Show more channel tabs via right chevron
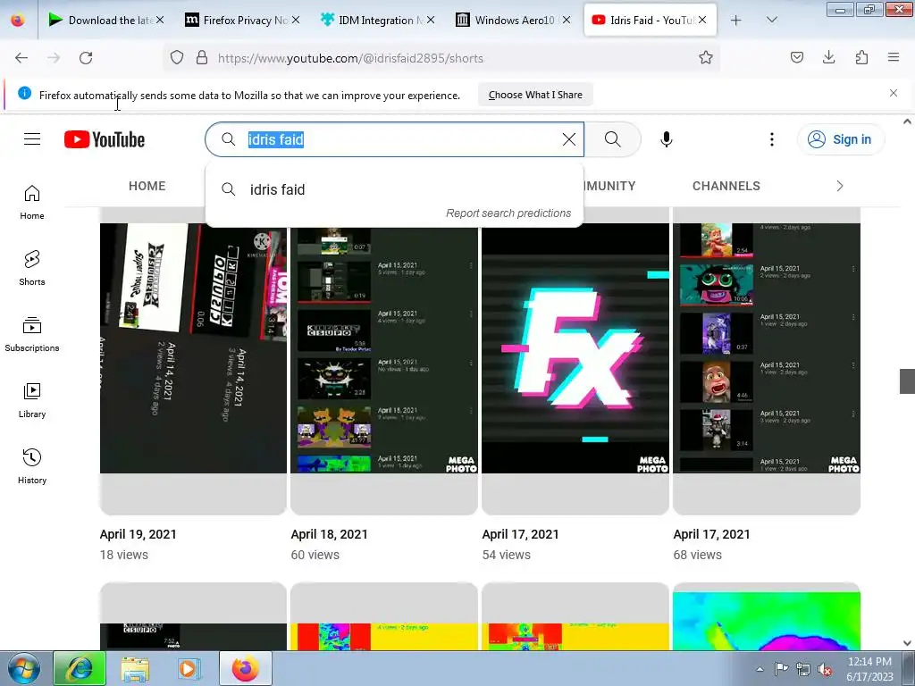915x686 pixels. pyautogui.click(x=839, y=186)
